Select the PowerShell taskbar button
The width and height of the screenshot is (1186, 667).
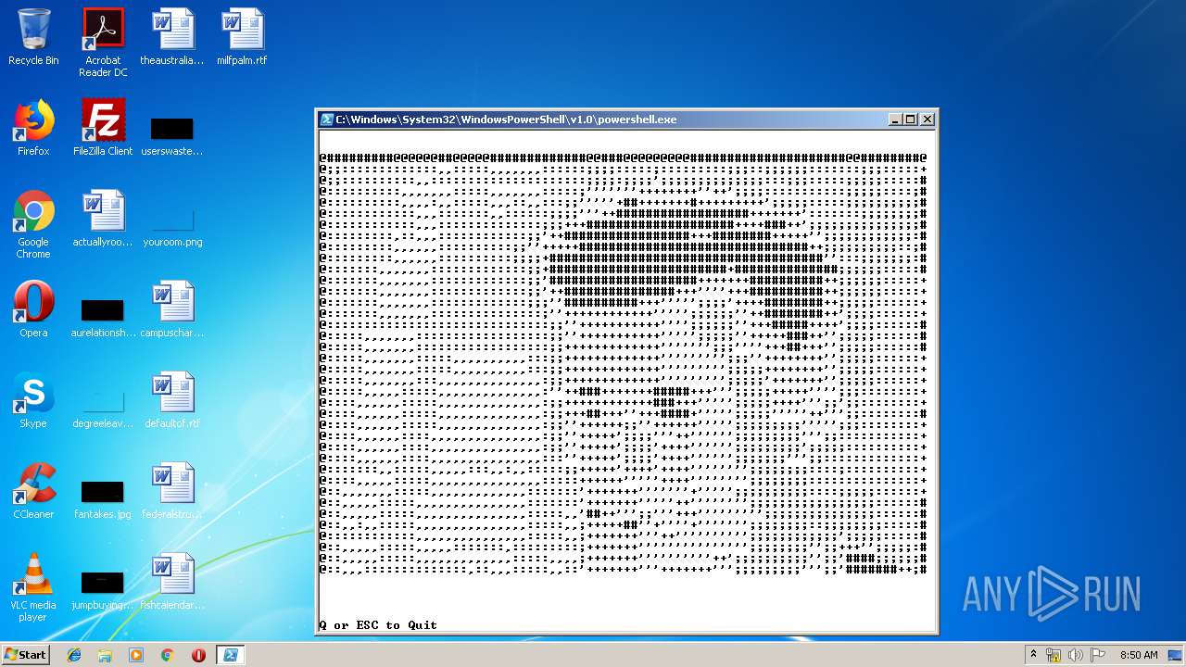[230, 655]
